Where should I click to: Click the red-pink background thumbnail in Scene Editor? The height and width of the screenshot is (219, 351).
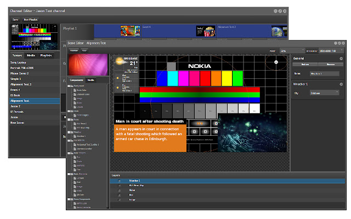pyautogui.click(x=88, y=65)
